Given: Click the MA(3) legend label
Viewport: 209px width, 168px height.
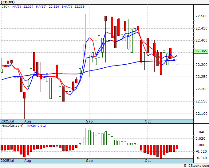Looking at the screenshot, I should tap(17, 7).
